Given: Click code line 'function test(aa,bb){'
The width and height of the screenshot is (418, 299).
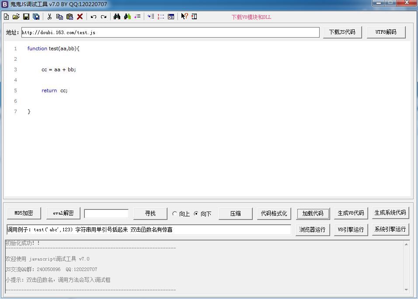Looking at the screenshot, I should pos(53,49).
